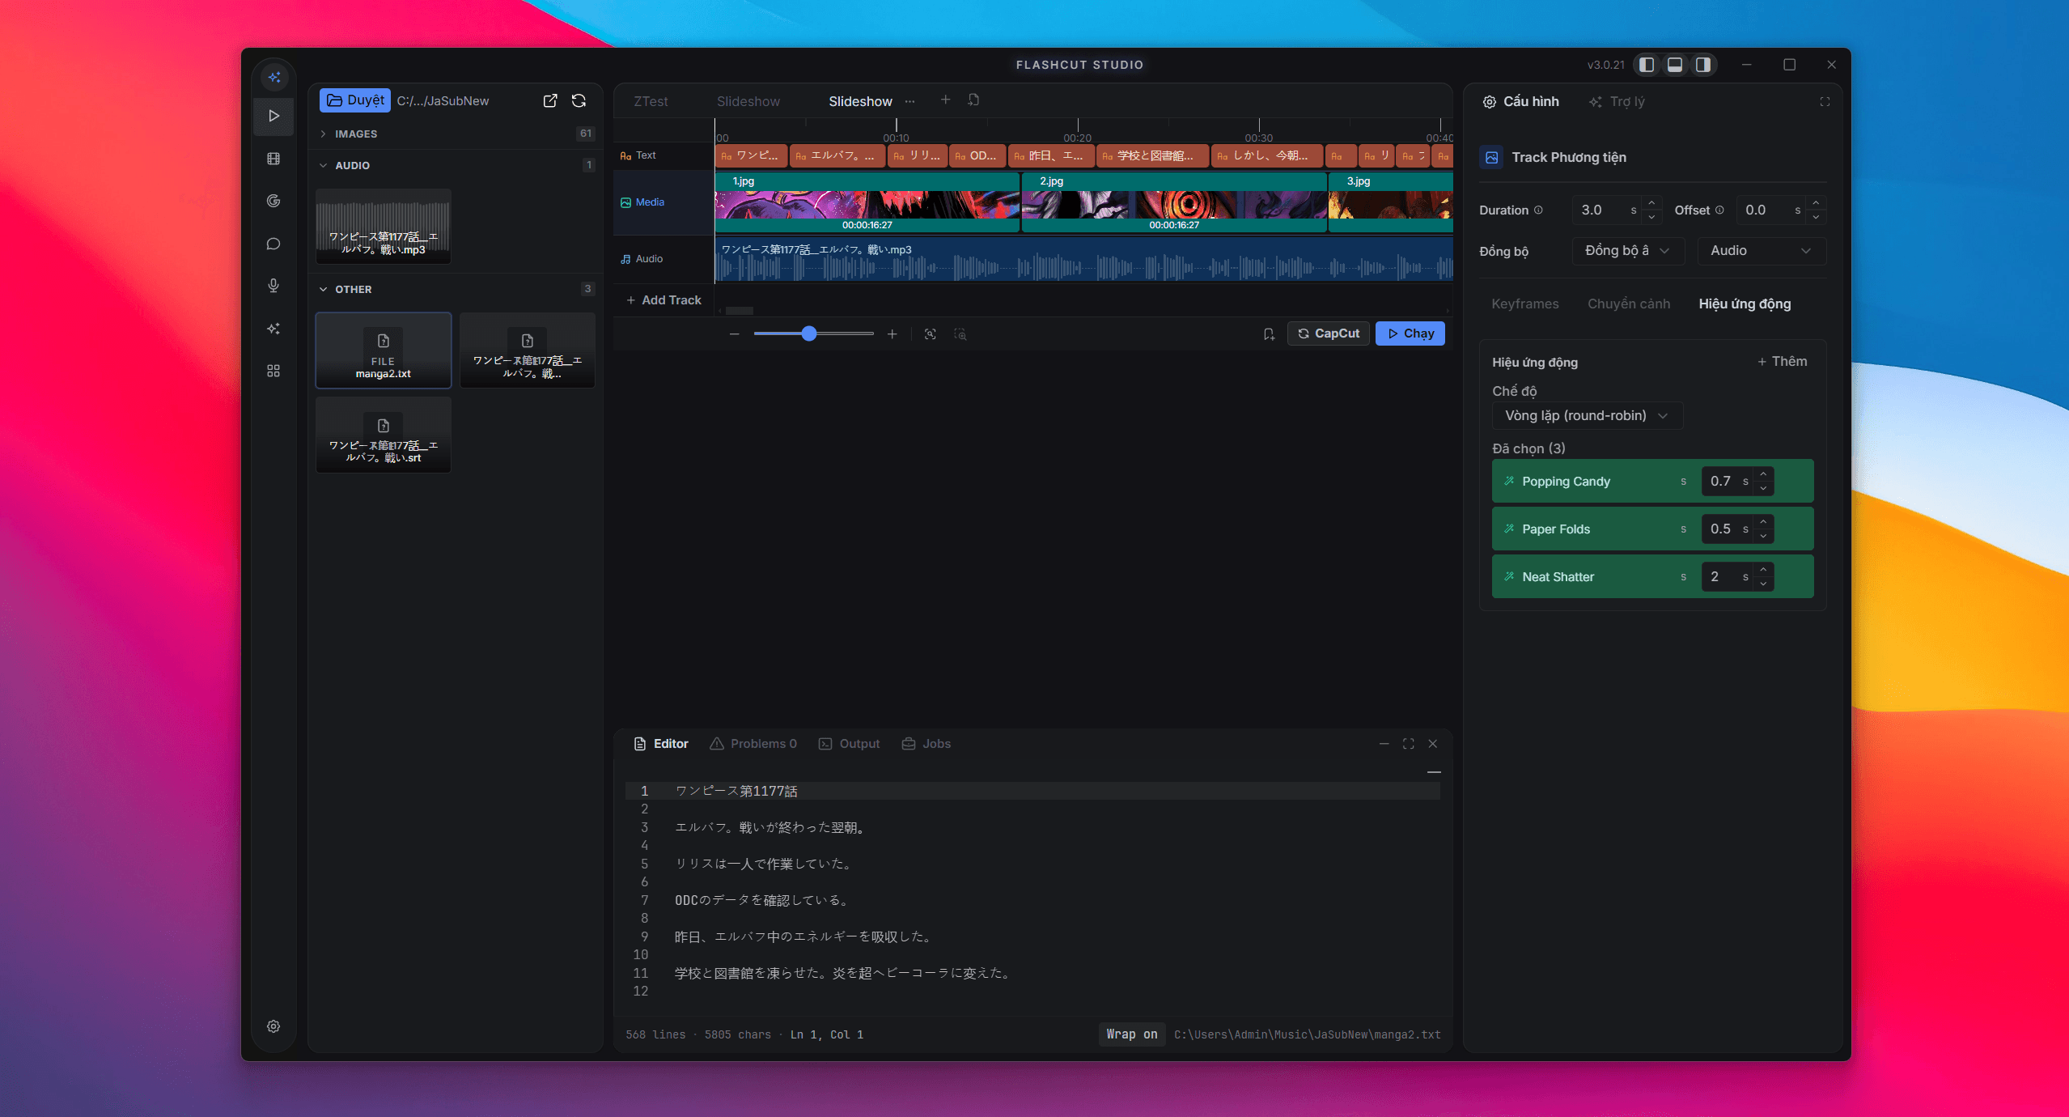Open the film strip panel in the sidebar
The image size is (2069, 1117).
[274, 159]
